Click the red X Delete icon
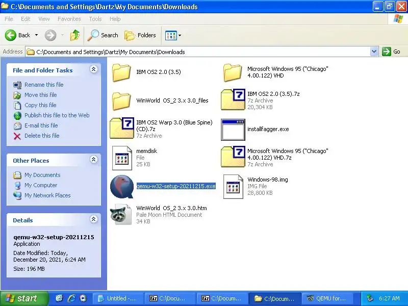The image size is (408, 306). tap(17, 136)
